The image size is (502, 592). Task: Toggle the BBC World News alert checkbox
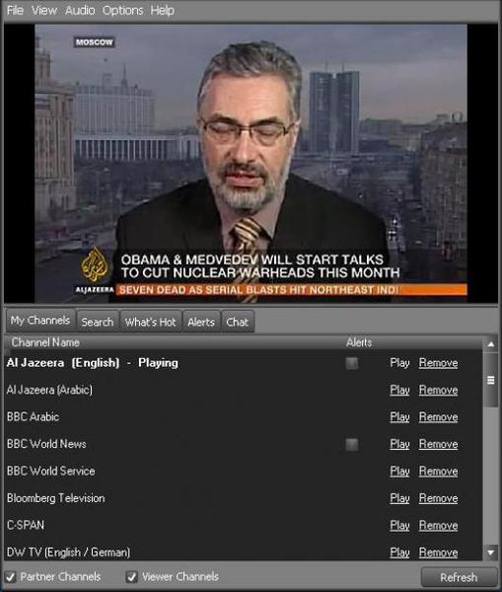[x=352, y=444]
